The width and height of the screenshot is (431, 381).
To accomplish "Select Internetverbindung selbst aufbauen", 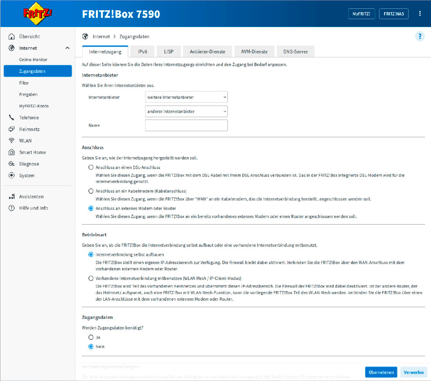I will (91, 254).
